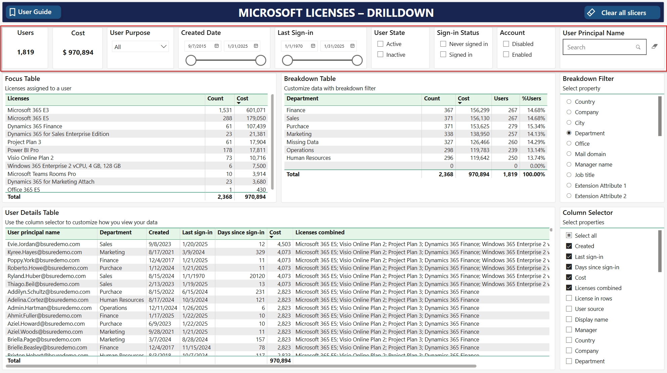Check the Active user state box
This screenshot has width=667, height=373.
tap(380, 44)
